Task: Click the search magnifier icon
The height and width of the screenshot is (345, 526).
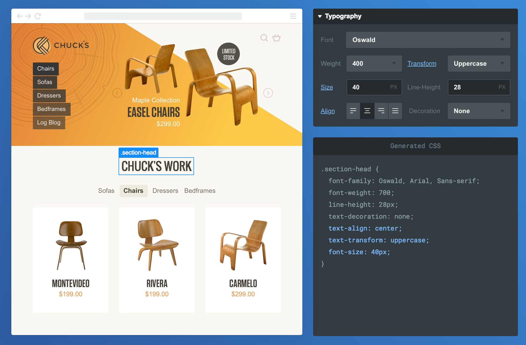Action: tap(264, 38)
